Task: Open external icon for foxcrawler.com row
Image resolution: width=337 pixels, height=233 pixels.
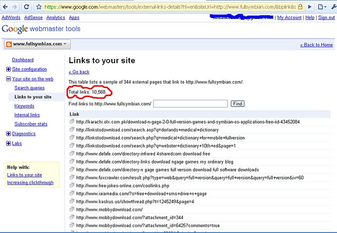Action: click(x=72, y=177)
